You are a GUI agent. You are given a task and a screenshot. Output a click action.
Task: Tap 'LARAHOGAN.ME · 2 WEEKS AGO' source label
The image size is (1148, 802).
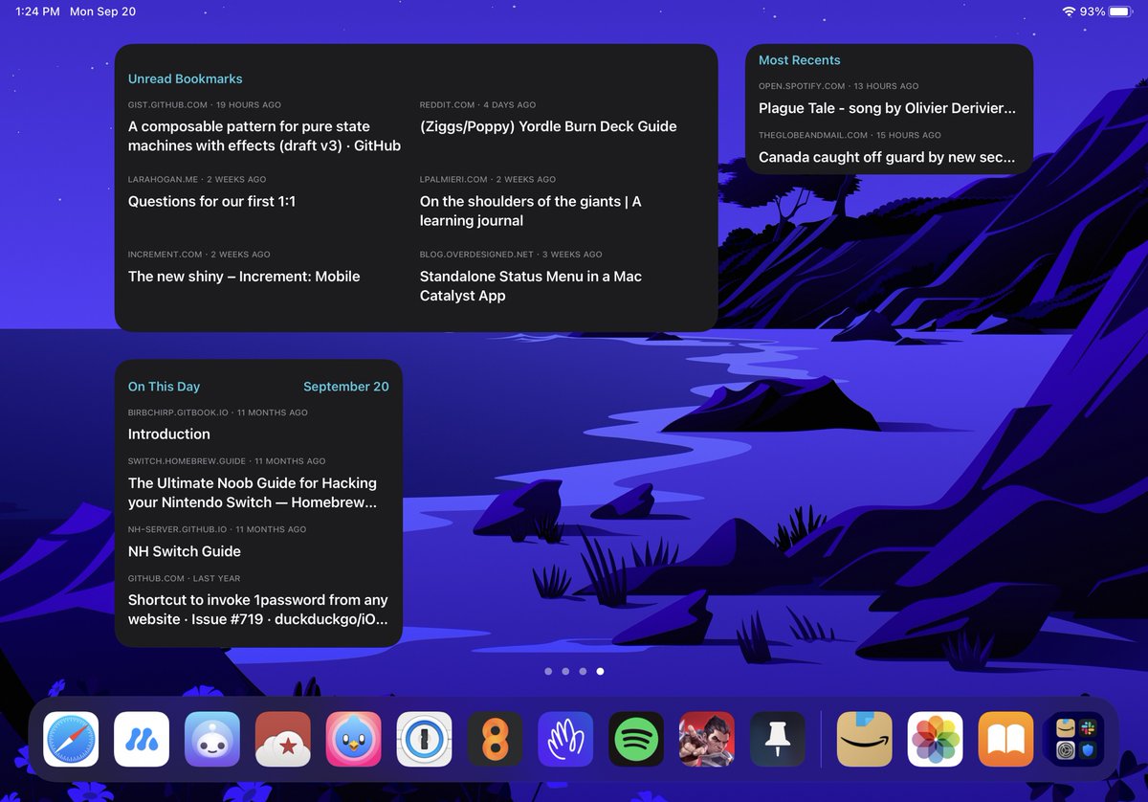pyautogui.click(x=197, y=179)
